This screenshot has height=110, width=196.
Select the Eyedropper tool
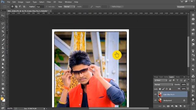[x=3, y=35]
